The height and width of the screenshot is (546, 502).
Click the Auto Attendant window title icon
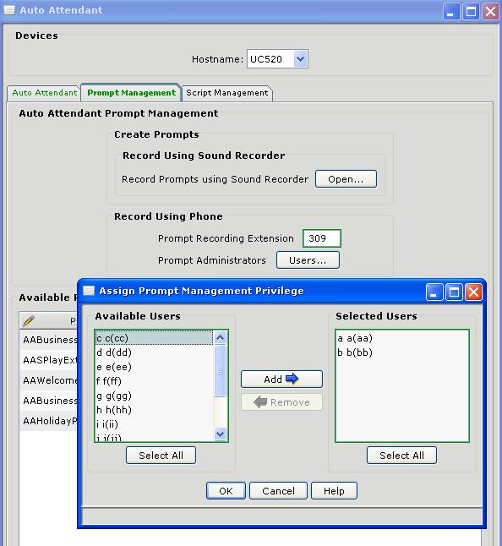pos(9,10)
